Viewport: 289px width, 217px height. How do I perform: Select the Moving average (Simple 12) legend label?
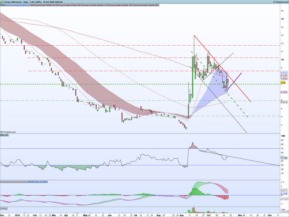click(x=94, y=5)
